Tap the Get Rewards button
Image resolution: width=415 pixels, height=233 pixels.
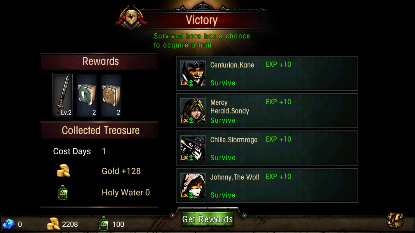[x=208, y=219]
